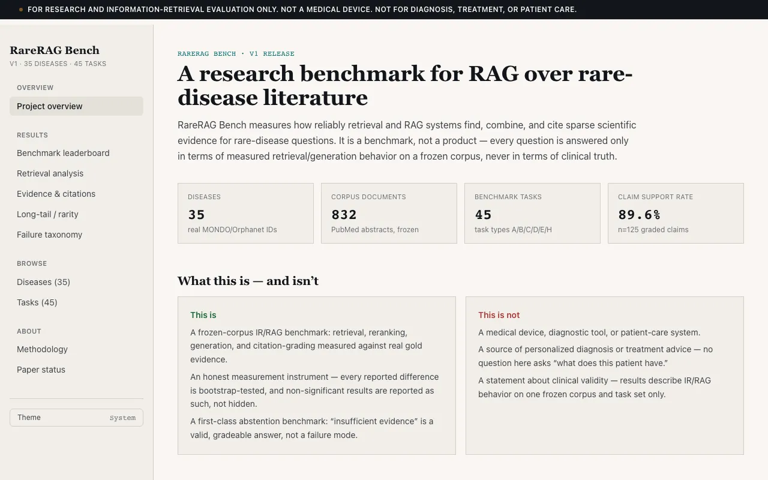This screenshot has height=480, width=768.
Task: Open Project overview in sidebar
Action: (x=76, y=106)
